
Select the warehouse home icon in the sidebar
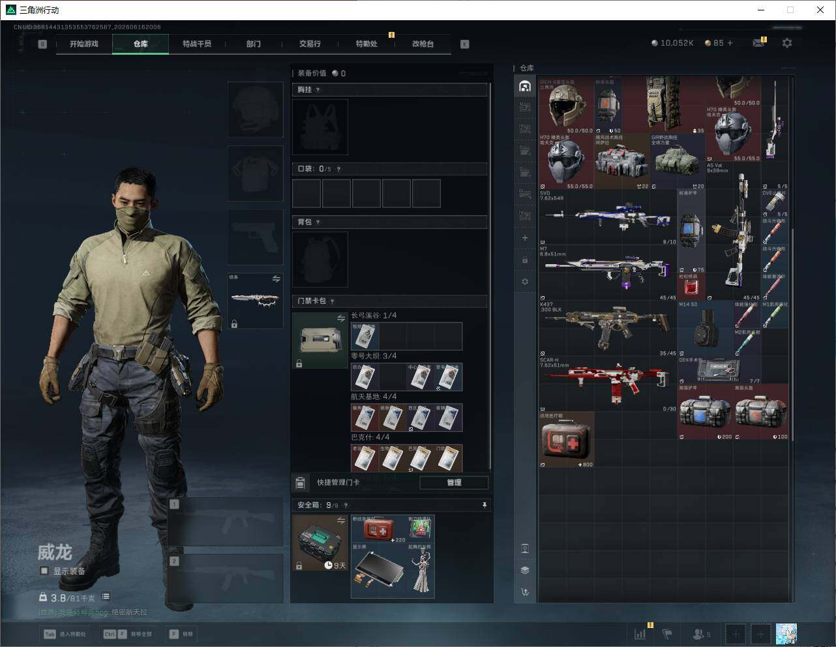click(x=525, y=86)
